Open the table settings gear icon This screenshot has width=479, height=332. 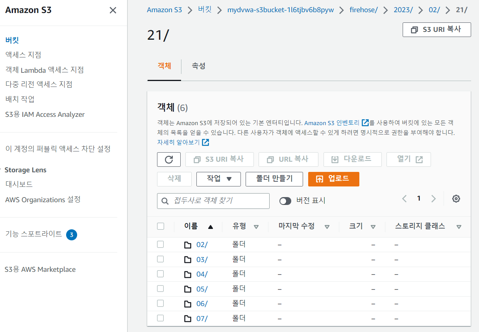click(x=456, y=199)
